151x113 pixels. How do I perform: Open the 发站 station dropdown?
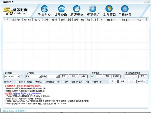tap(40, 76)
